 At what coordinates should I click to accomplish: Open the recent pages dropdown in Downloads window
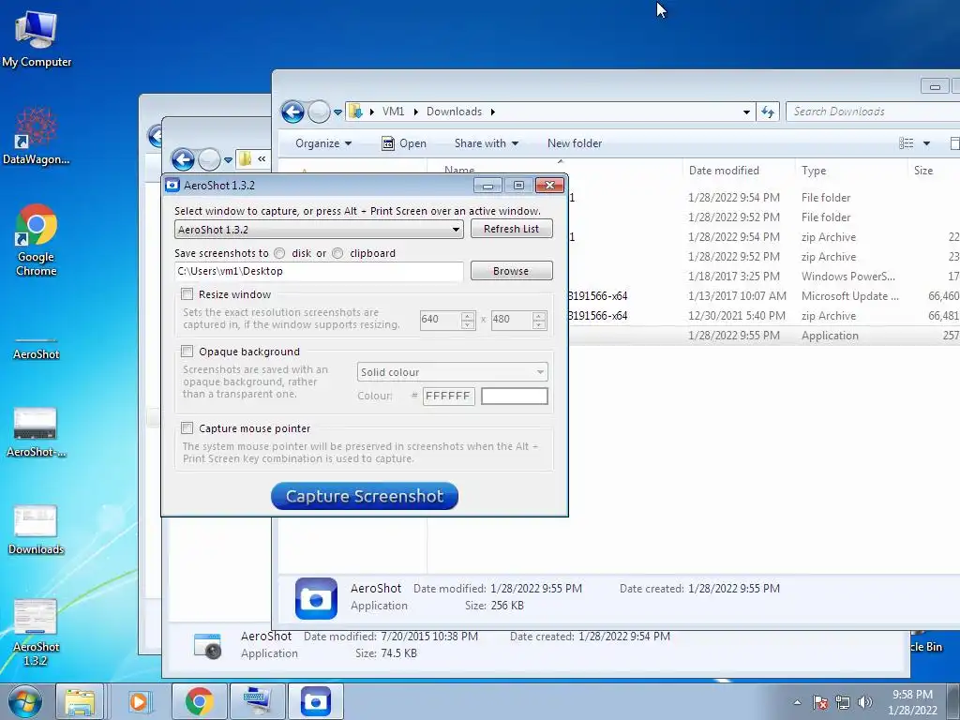coord(337,112)
